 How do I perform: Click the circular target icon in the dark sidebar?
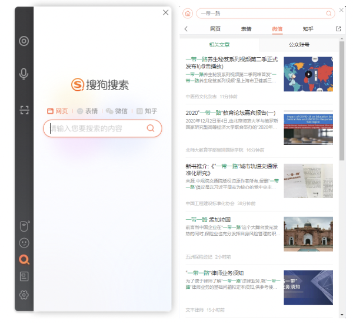pos(24,41)
